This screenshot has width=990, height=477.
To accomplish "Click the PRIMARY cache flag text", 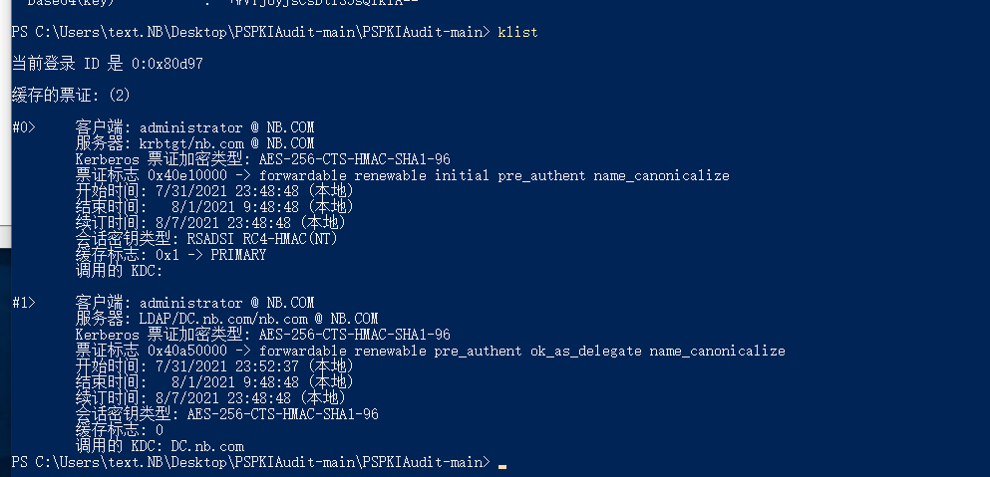I will pyautogui.click(x=238, y=255).
